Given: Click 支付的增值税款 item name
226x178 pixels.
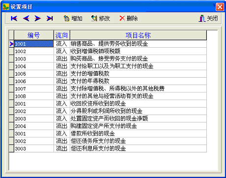Looking at the screenshot, I should 90,74.
